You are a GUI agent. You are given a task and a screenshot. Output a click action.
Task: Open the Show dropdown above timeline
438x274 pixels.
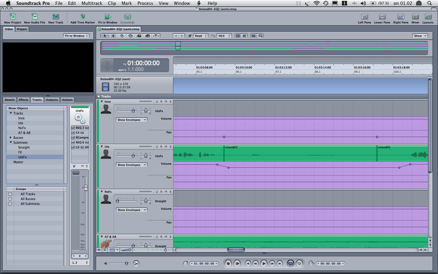420,36
